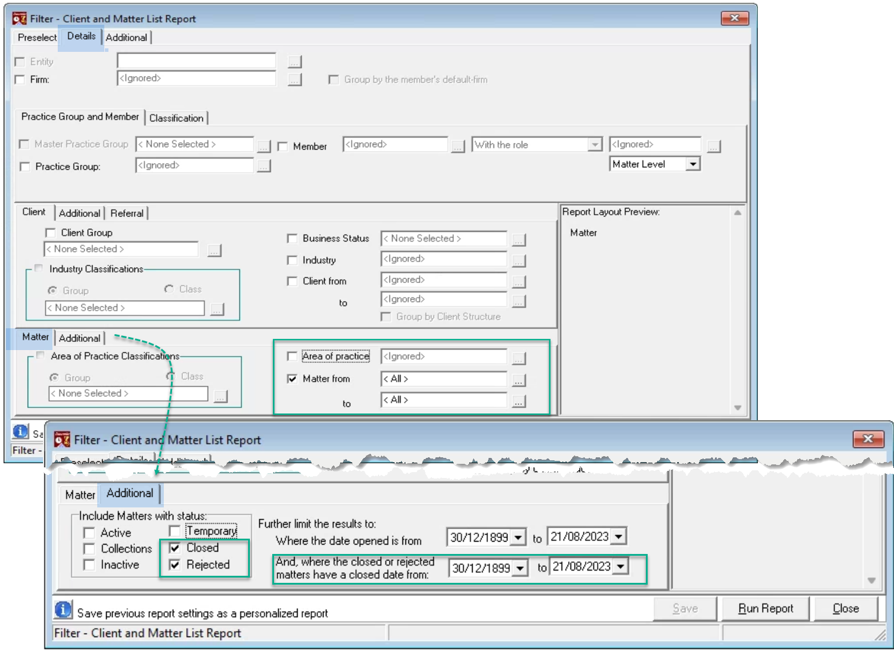Open browse button for Industry Classifications group
Image resolution: width=894 pixels, height=653 pixels.
point(217,309)
